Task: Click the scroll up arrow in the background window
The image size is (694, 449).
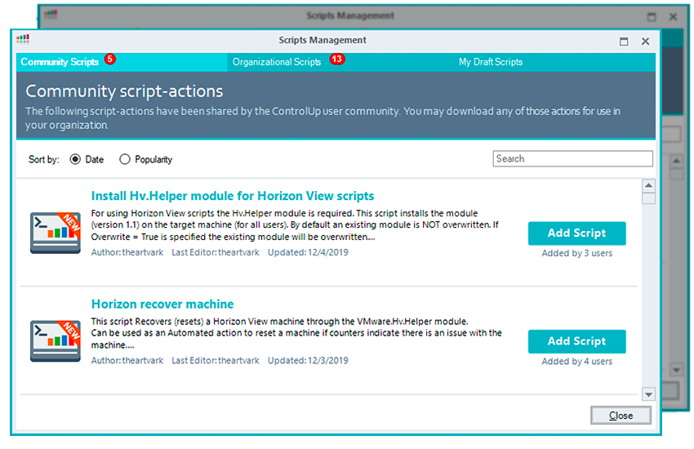Action: [x=676, y=161]
